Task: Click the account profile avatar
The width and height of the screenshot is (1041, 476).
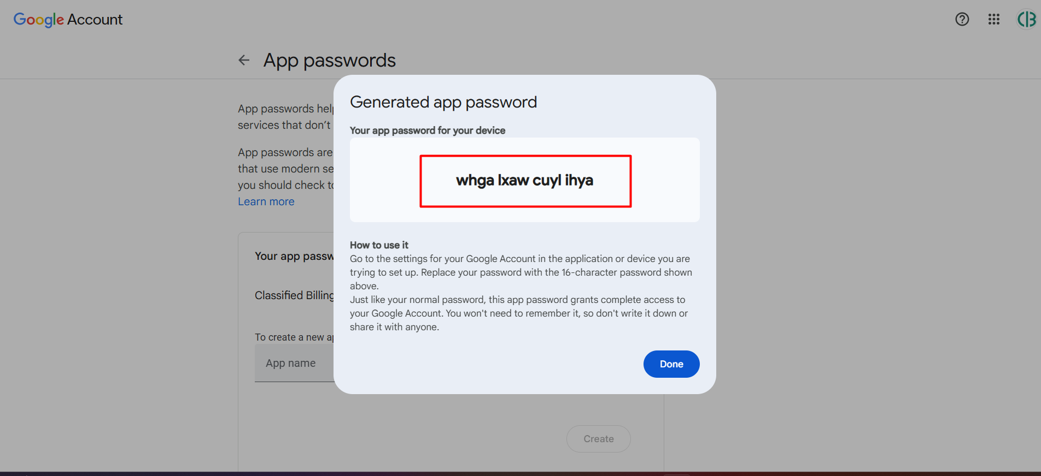Action: (1026, 20)
